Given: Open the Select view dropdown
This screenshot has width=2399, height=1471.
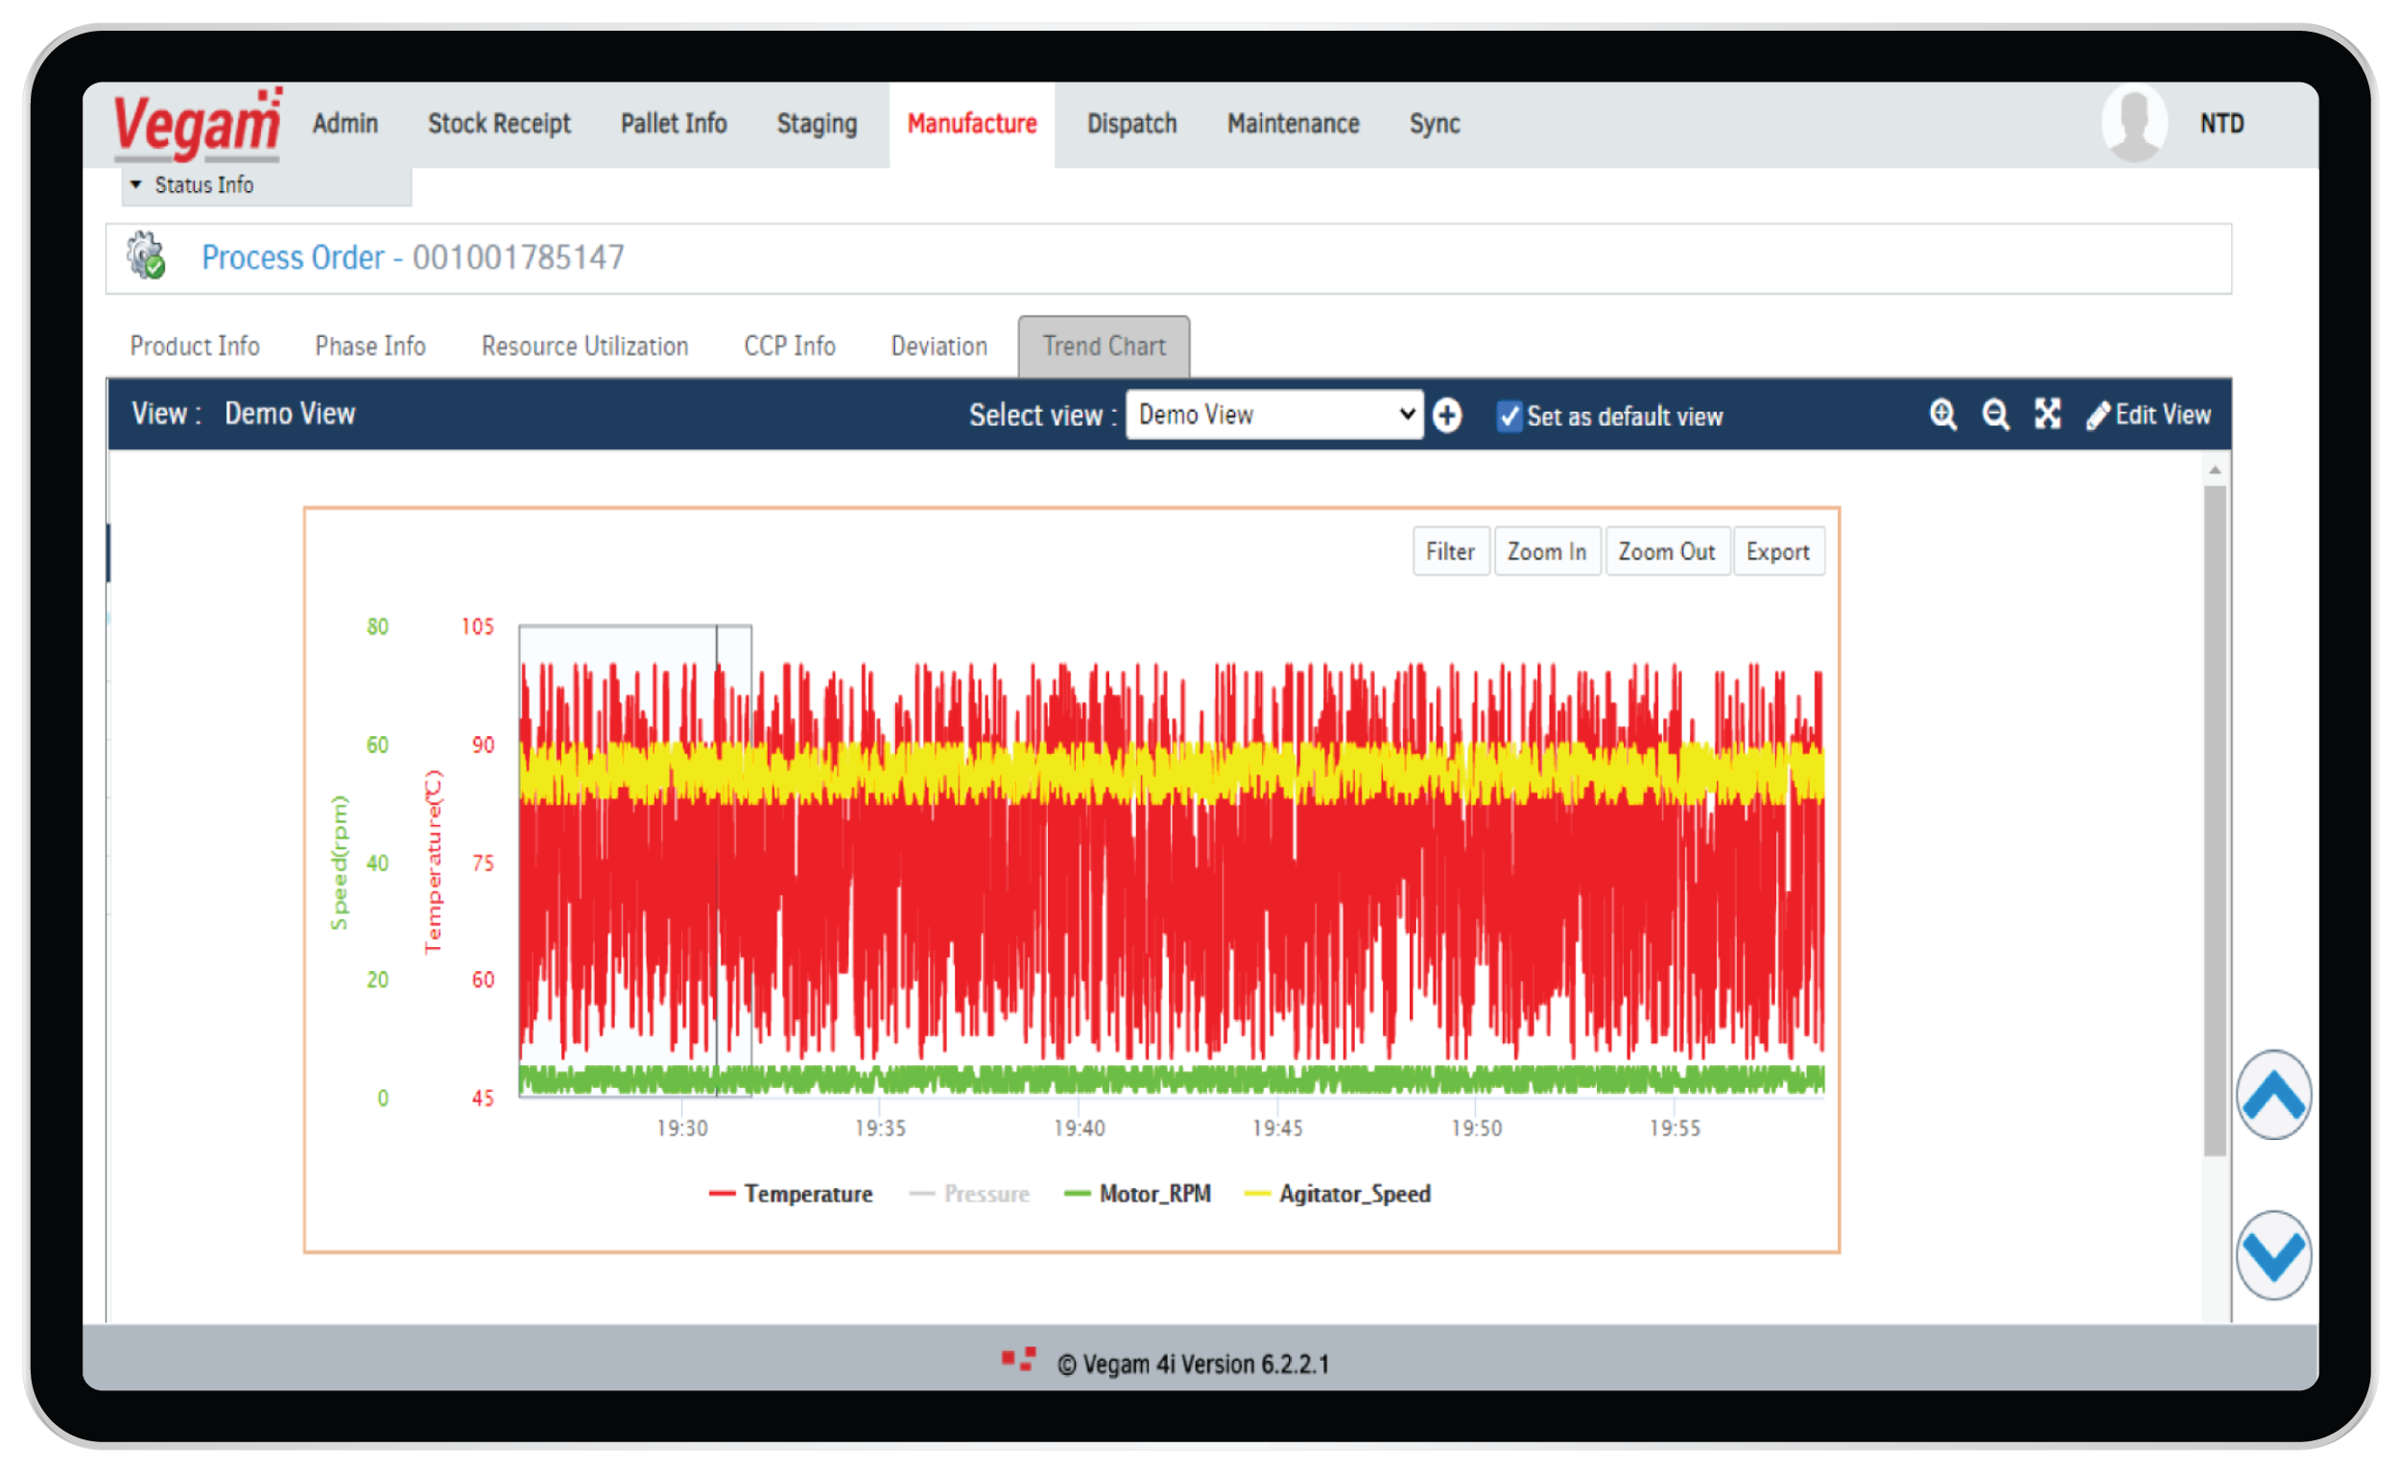Looking at the screenshot, I should (1273, 415).
